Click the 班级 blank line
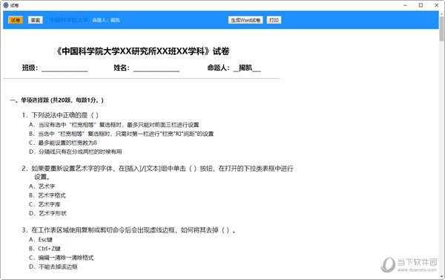This screenshot has width=445, height=280. point(65,68)
